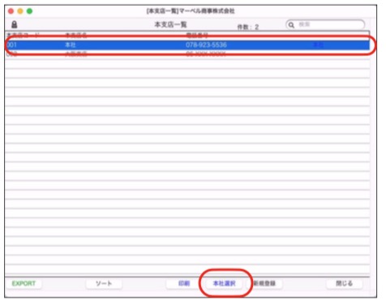Click the 本社選択 button

(x=225, y=284)
